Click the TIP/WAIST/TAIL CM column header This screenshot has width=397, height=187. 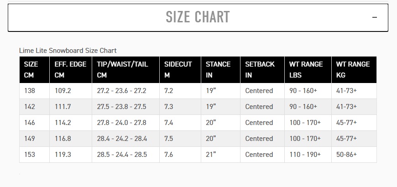point(125,70)
